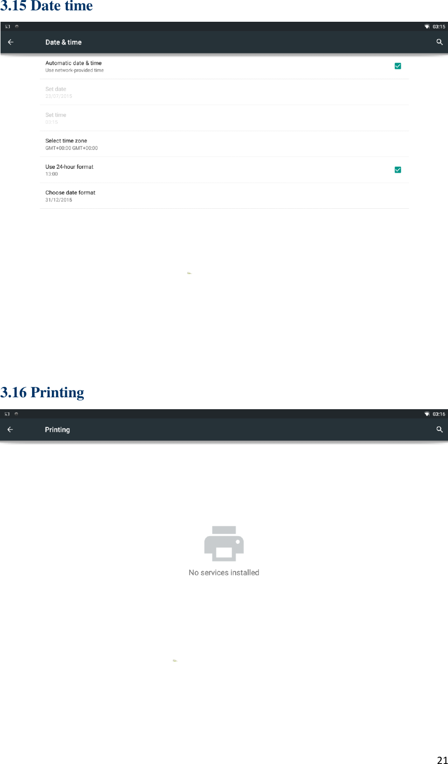Tap the 03:15 status bar clock
Screen dimensions: 448x764
pos(439,26)
